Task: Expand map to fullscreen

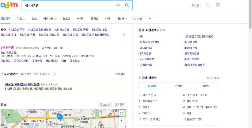Action: (122, 113)
